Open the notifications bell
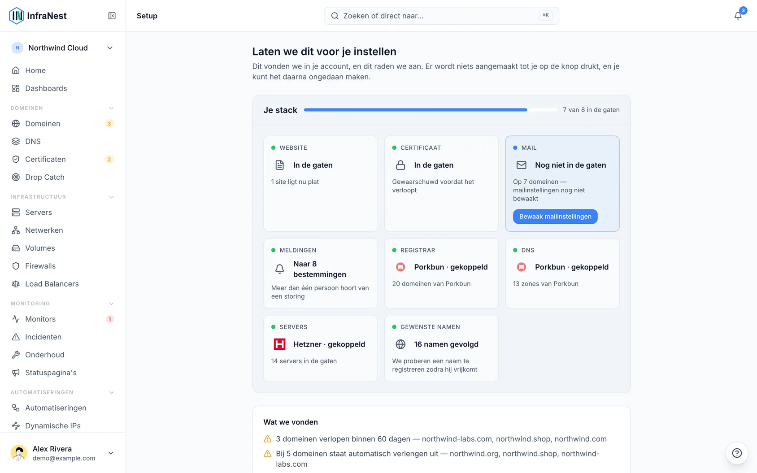Viewport: 757px width, 473px height. tap(738, 16)
